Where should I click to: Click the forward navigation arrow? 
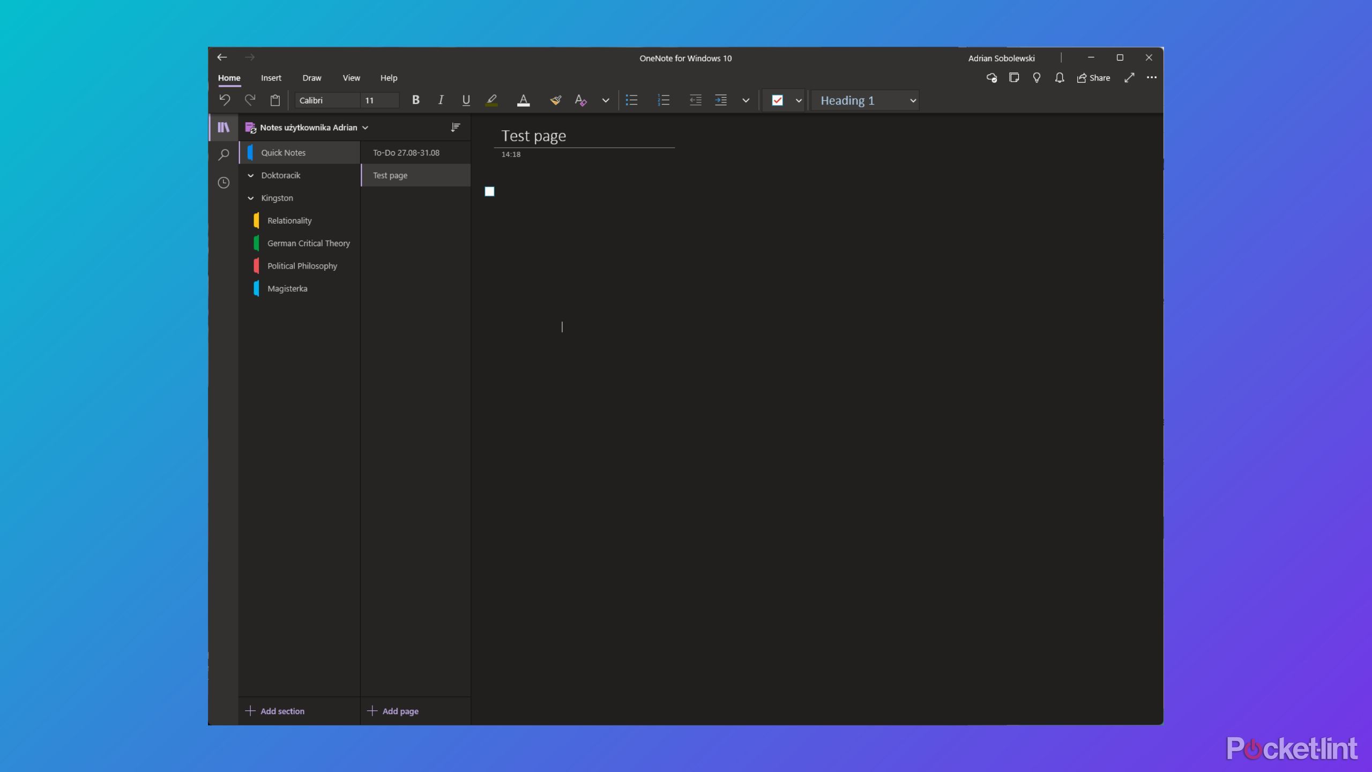[x=250, y=57]
